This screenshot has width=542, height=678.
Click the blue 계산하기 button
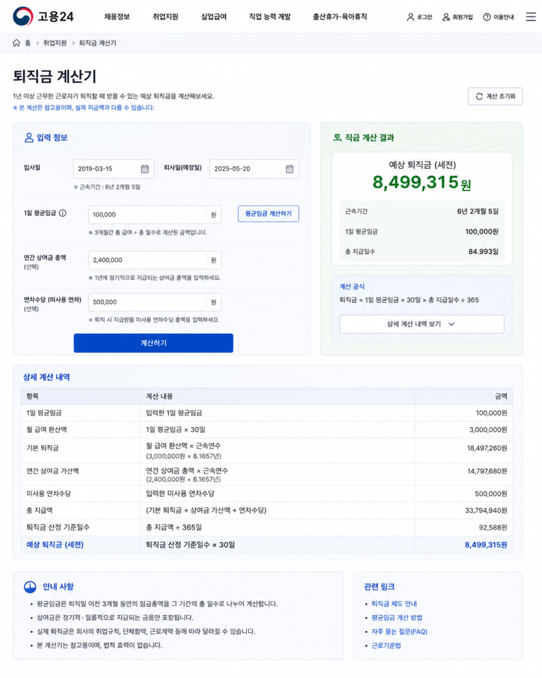click(154, 343)
